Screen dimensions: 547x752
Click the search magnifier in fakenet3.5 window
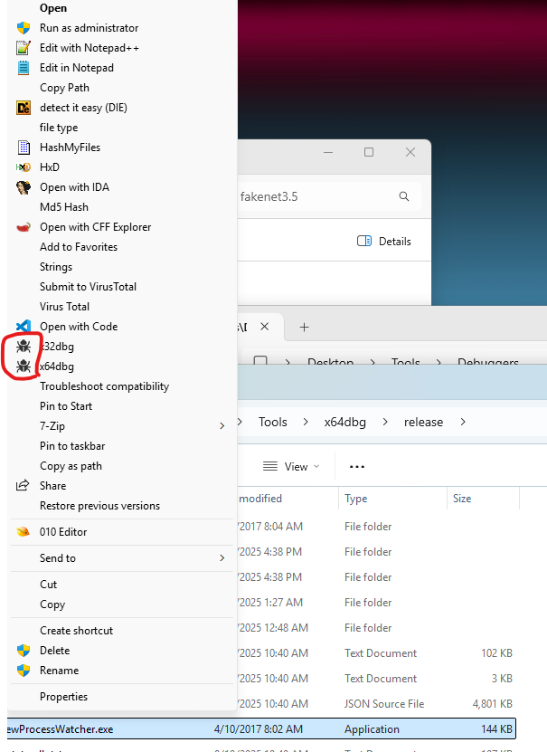(404, 196)
